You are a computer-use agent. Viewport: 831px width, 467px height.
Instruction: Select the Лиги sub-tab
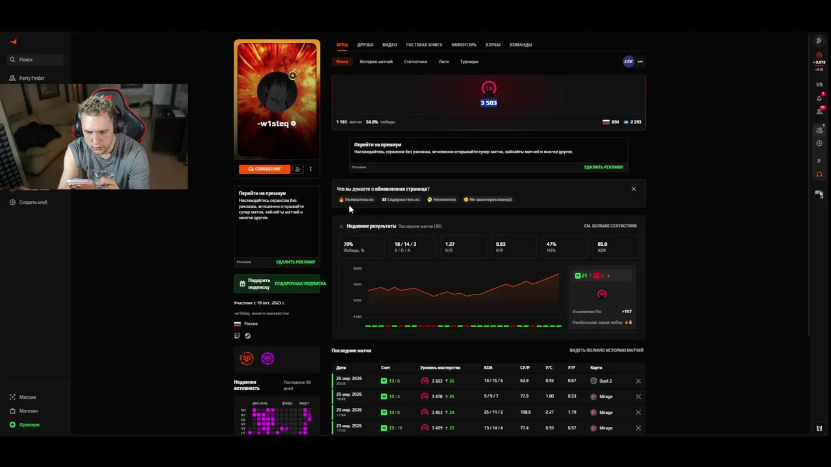point(443,62)
